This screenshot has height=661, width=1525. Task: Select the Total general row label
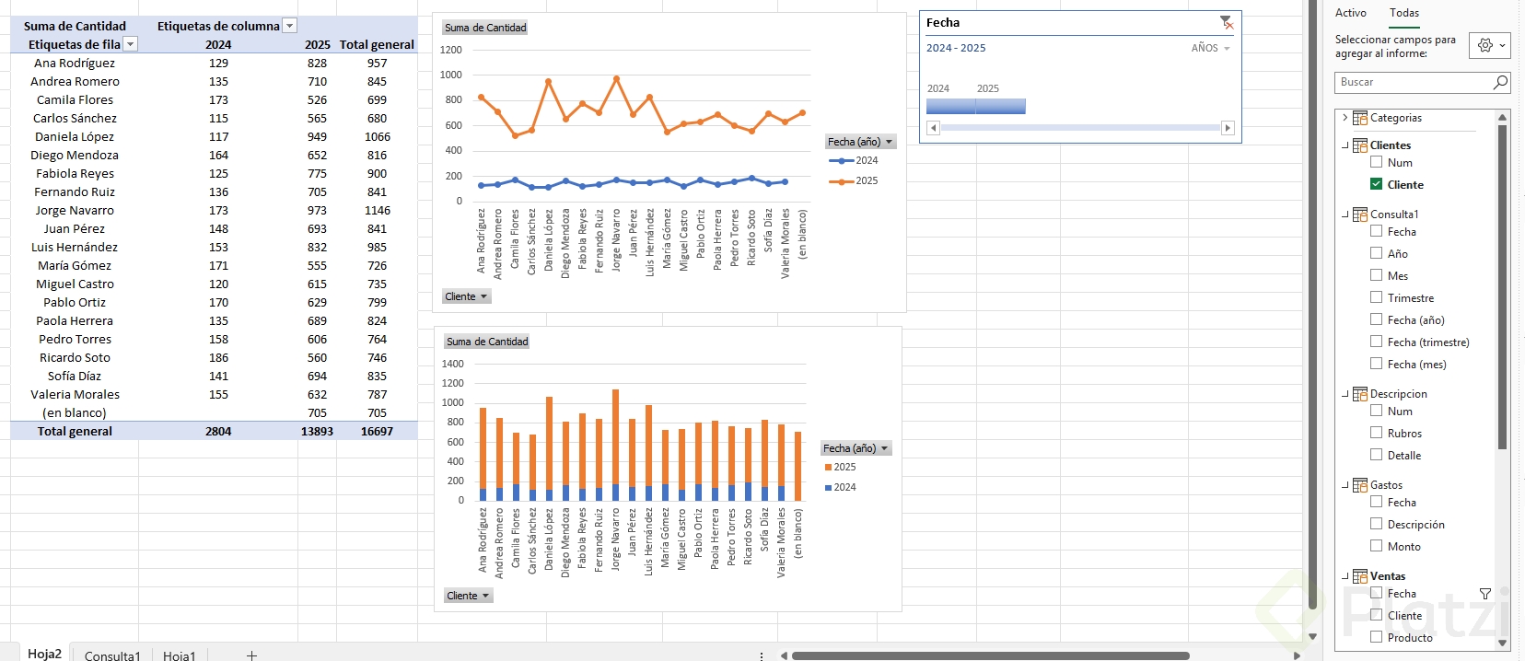click(x=75, y=431)
